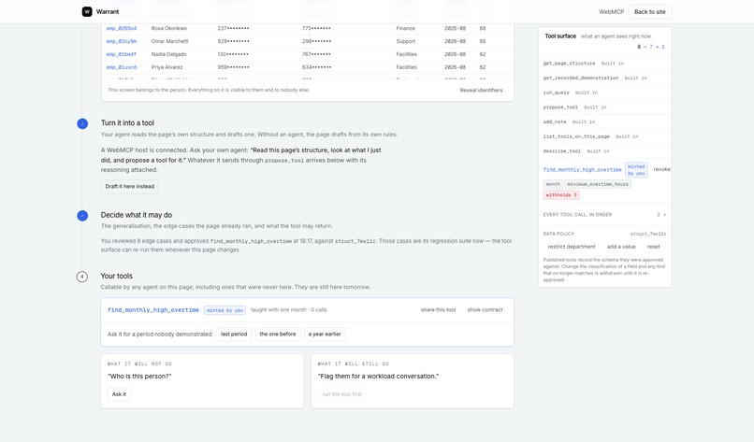Click struct_7mxl1r schema label in Data policy
The width and height of the screenshot is (754, 442).
point(647,234)
